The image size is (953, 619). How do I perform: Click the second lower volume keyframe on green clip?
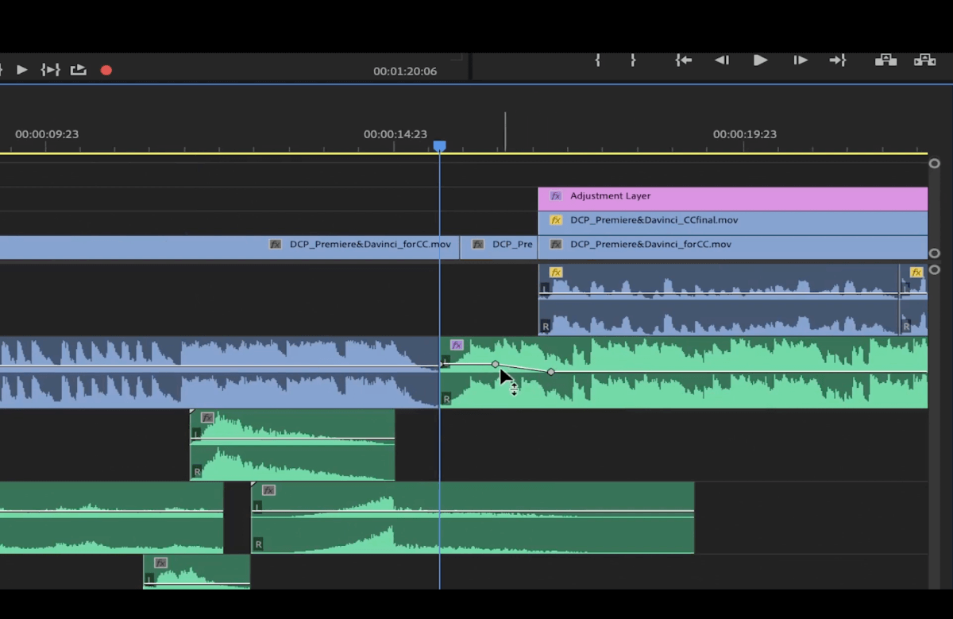point(551,372)
